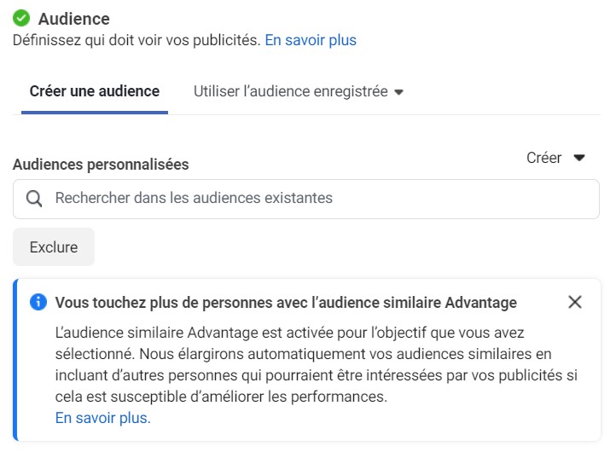
Task: Click the blue left border of the info banner
Action: pyautogui.click(x=15, y=360)
